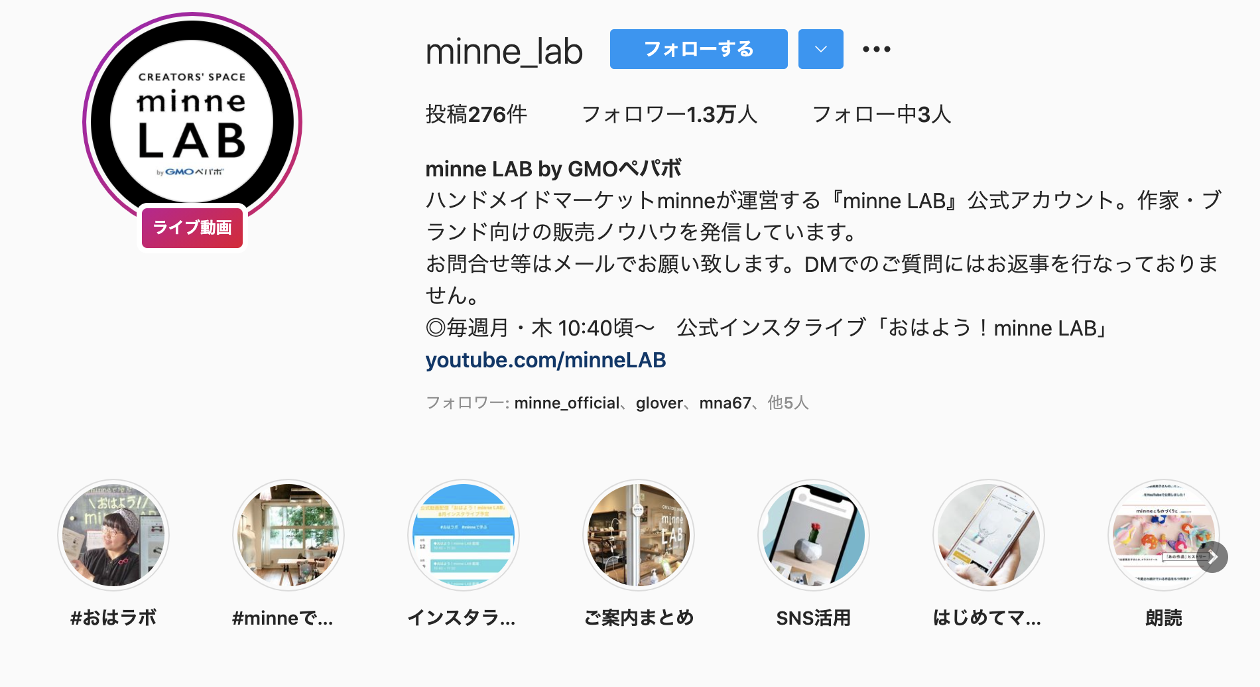
Task: Show more highlights with right arrow
Action: (1212, 557)
